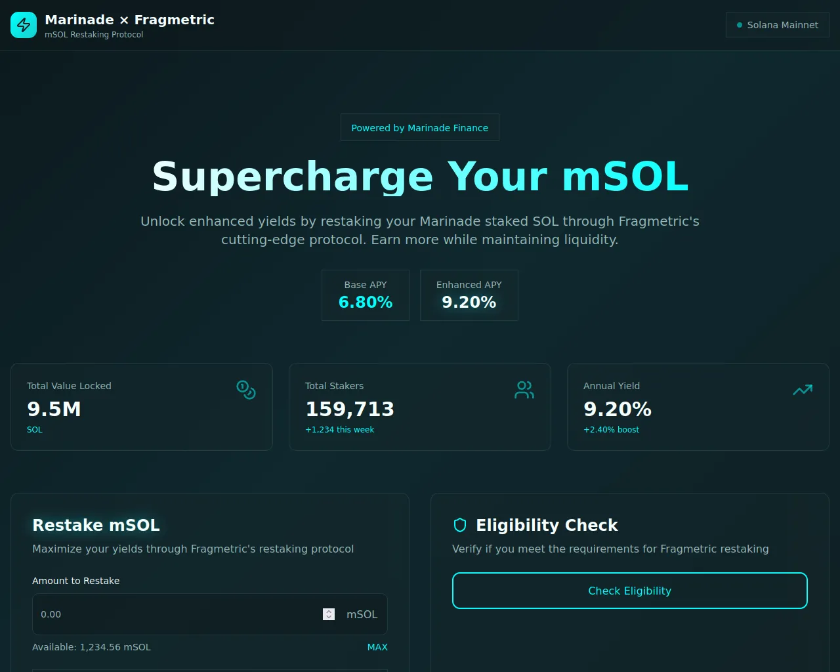Click the Powered by Marinade Finance badge
840x672 pixels.
(420, 127)
